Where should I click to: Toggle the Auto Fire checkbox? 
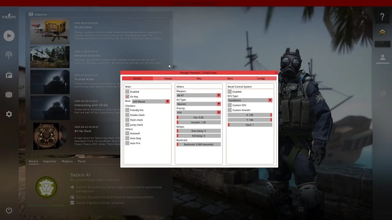(127, 143)
